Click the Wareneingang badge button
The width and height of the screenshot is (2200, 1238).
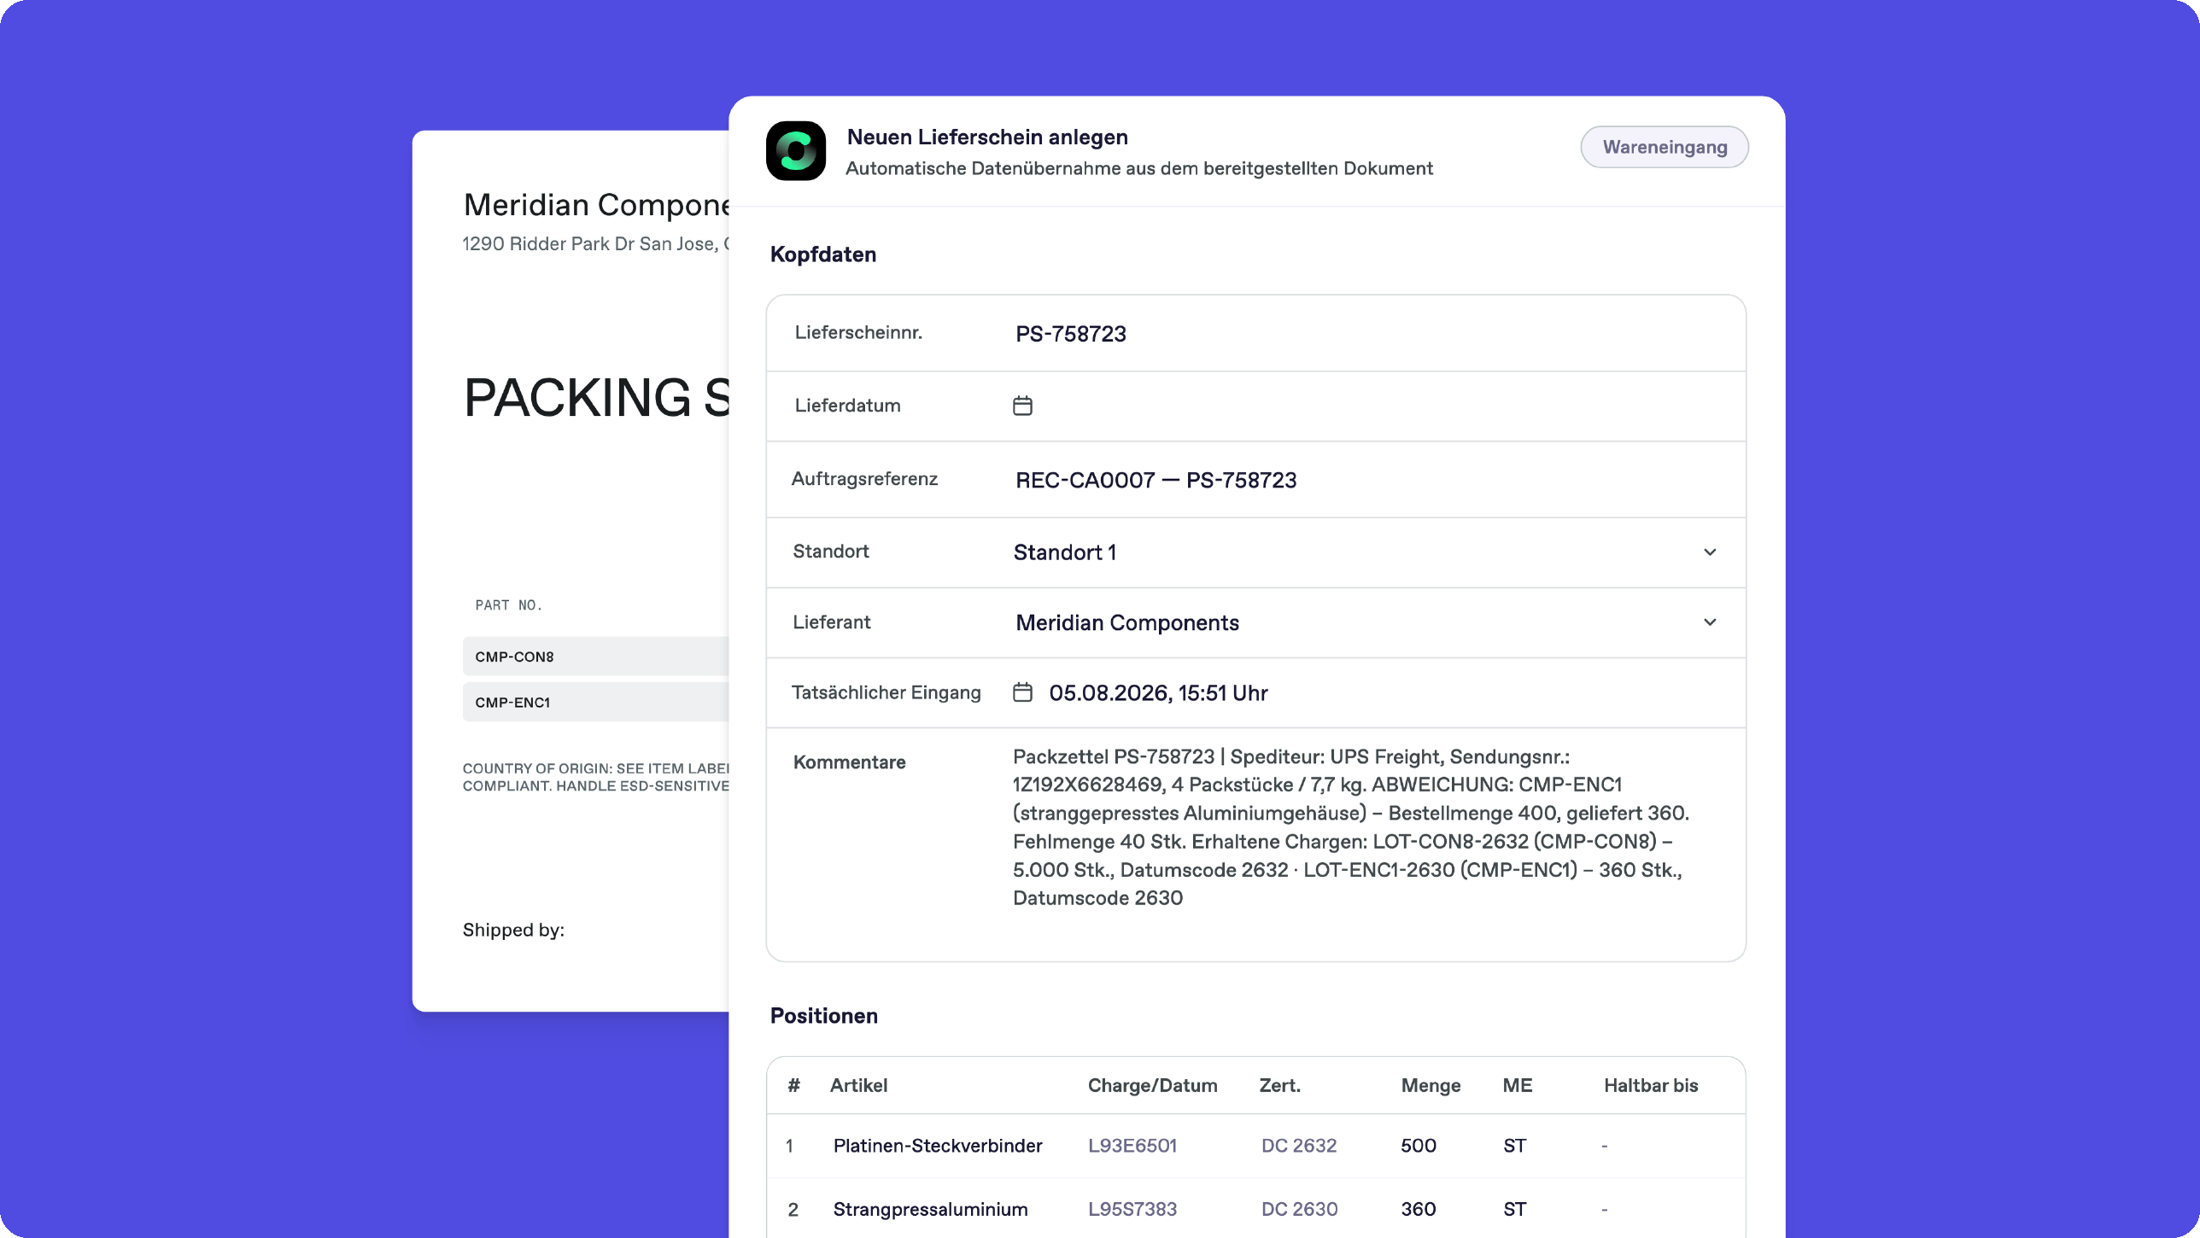point(1665,147)
